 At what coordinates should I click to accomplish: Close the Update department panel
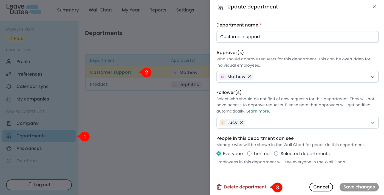pyautogui.click(x=374, y=7)
